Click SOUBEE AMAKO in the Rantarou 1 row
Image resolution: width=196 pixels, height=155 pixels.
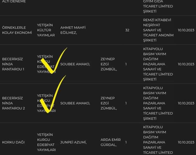click(x=75, y=64)
